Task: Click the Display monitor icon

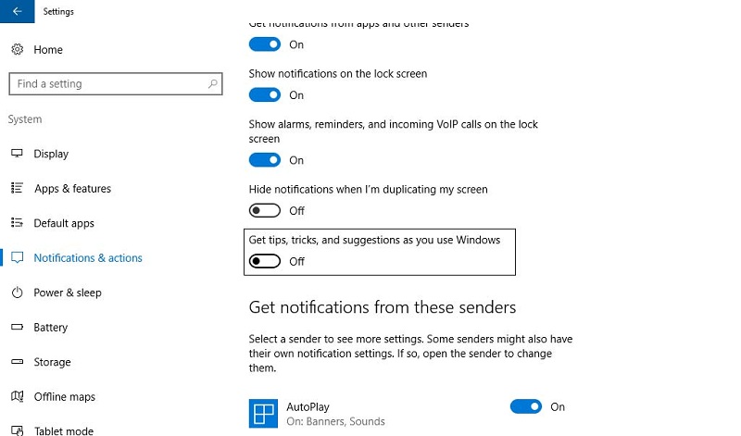Action: (17, 154)
